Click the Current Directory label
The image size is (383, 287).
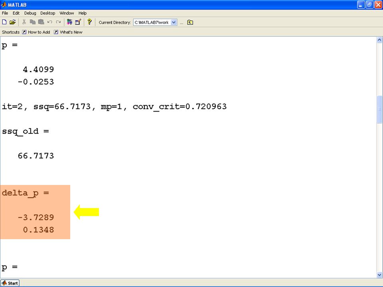[x=115, y=22]
